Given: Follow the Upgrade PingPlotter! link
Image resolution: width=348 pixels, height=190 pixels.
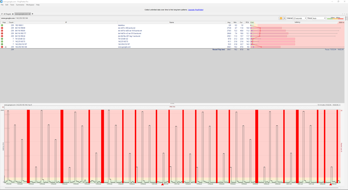Looking at the screenshot, I should (196, 10).
